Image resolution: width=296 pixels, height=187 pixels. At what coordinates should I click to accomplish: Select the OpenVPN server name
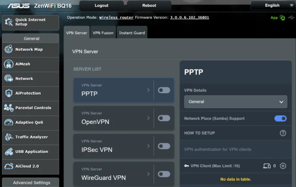point(95,122)
